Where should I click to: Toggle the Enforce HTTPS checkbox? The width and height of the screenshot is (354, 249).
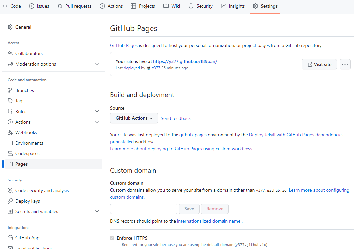112,238
